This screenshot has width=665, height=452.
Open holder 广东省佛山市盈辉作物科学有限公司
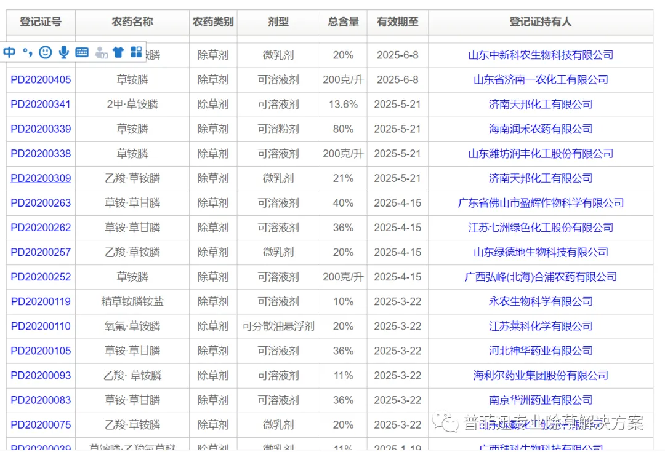coord(541,203)
